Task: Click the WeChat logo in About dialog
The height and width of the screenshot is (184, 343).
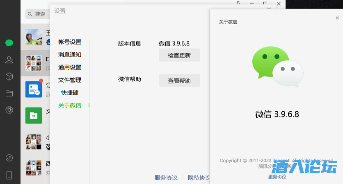Action: tap(278, 67)
